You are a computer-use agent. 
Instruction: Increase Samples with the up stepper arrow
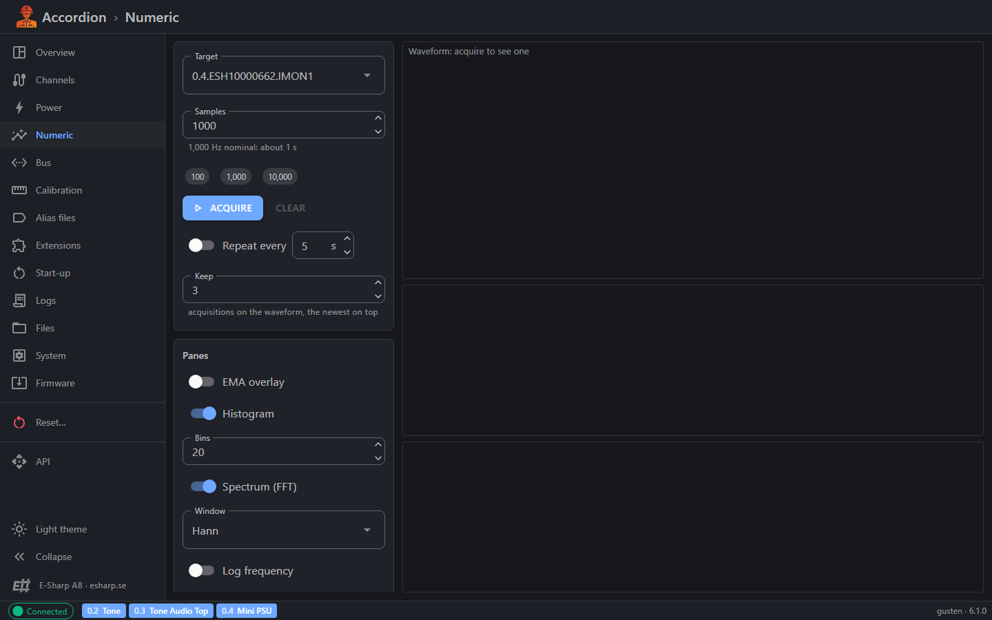pos(378,118)
